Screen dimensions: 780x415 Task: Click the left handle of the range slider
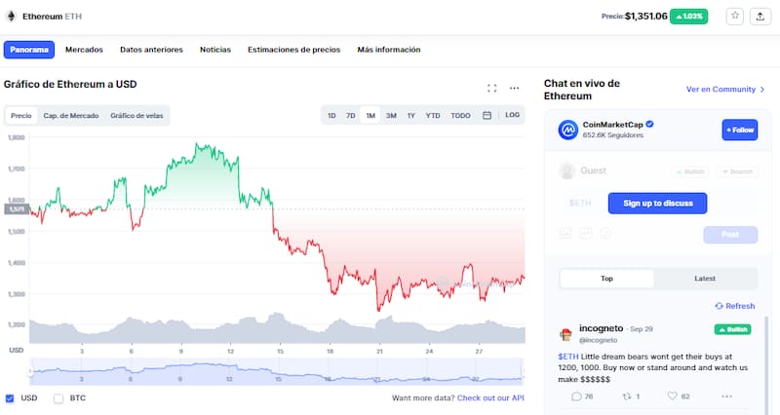(x=31, y=371)
